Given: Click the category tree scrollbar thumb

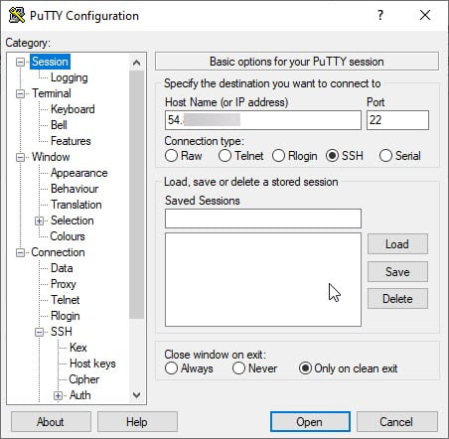Looking at the screenshot, I should 136,195.
